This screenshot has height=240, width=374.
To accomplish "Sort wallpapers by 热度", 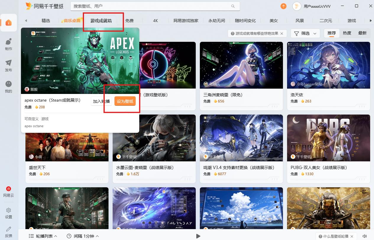I will 347,33.
